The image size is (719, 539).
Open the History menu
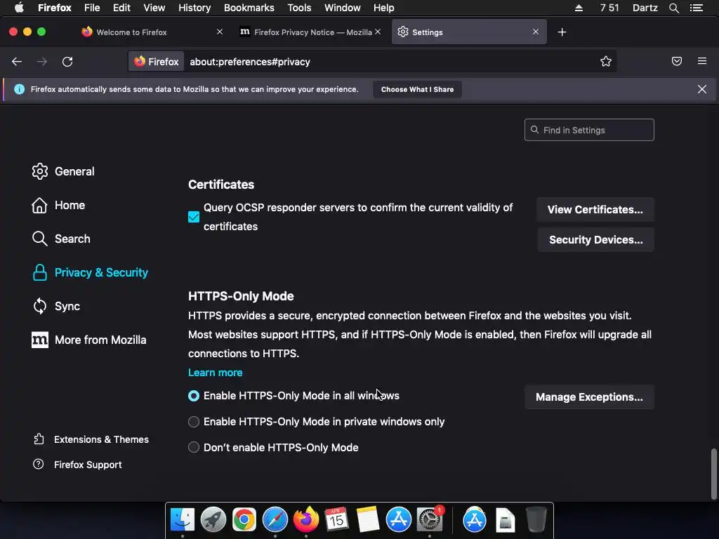[x=194, y=8]
